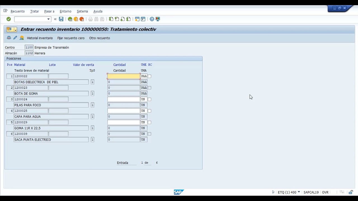
Task: Click the status bar expand triangle
Action: pyautogui.click(x=273, y=192)
